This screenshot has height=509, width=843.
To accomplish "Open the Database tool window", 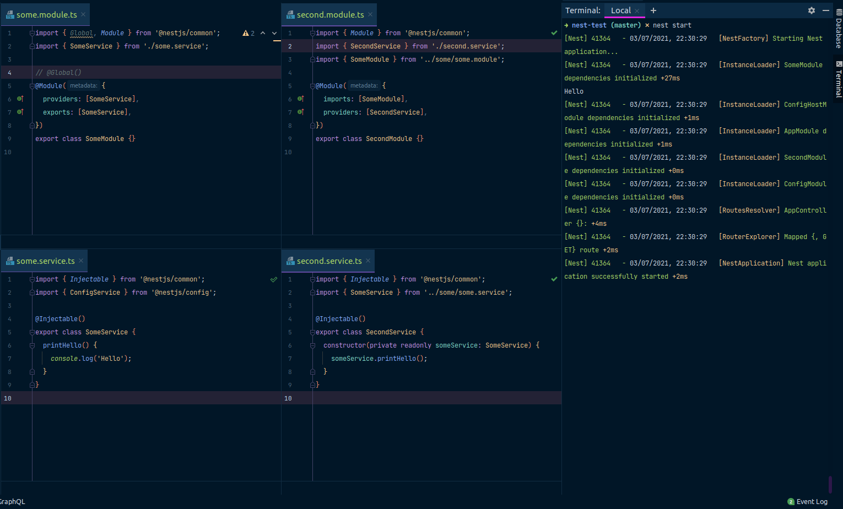I will [x=839, y=29].
